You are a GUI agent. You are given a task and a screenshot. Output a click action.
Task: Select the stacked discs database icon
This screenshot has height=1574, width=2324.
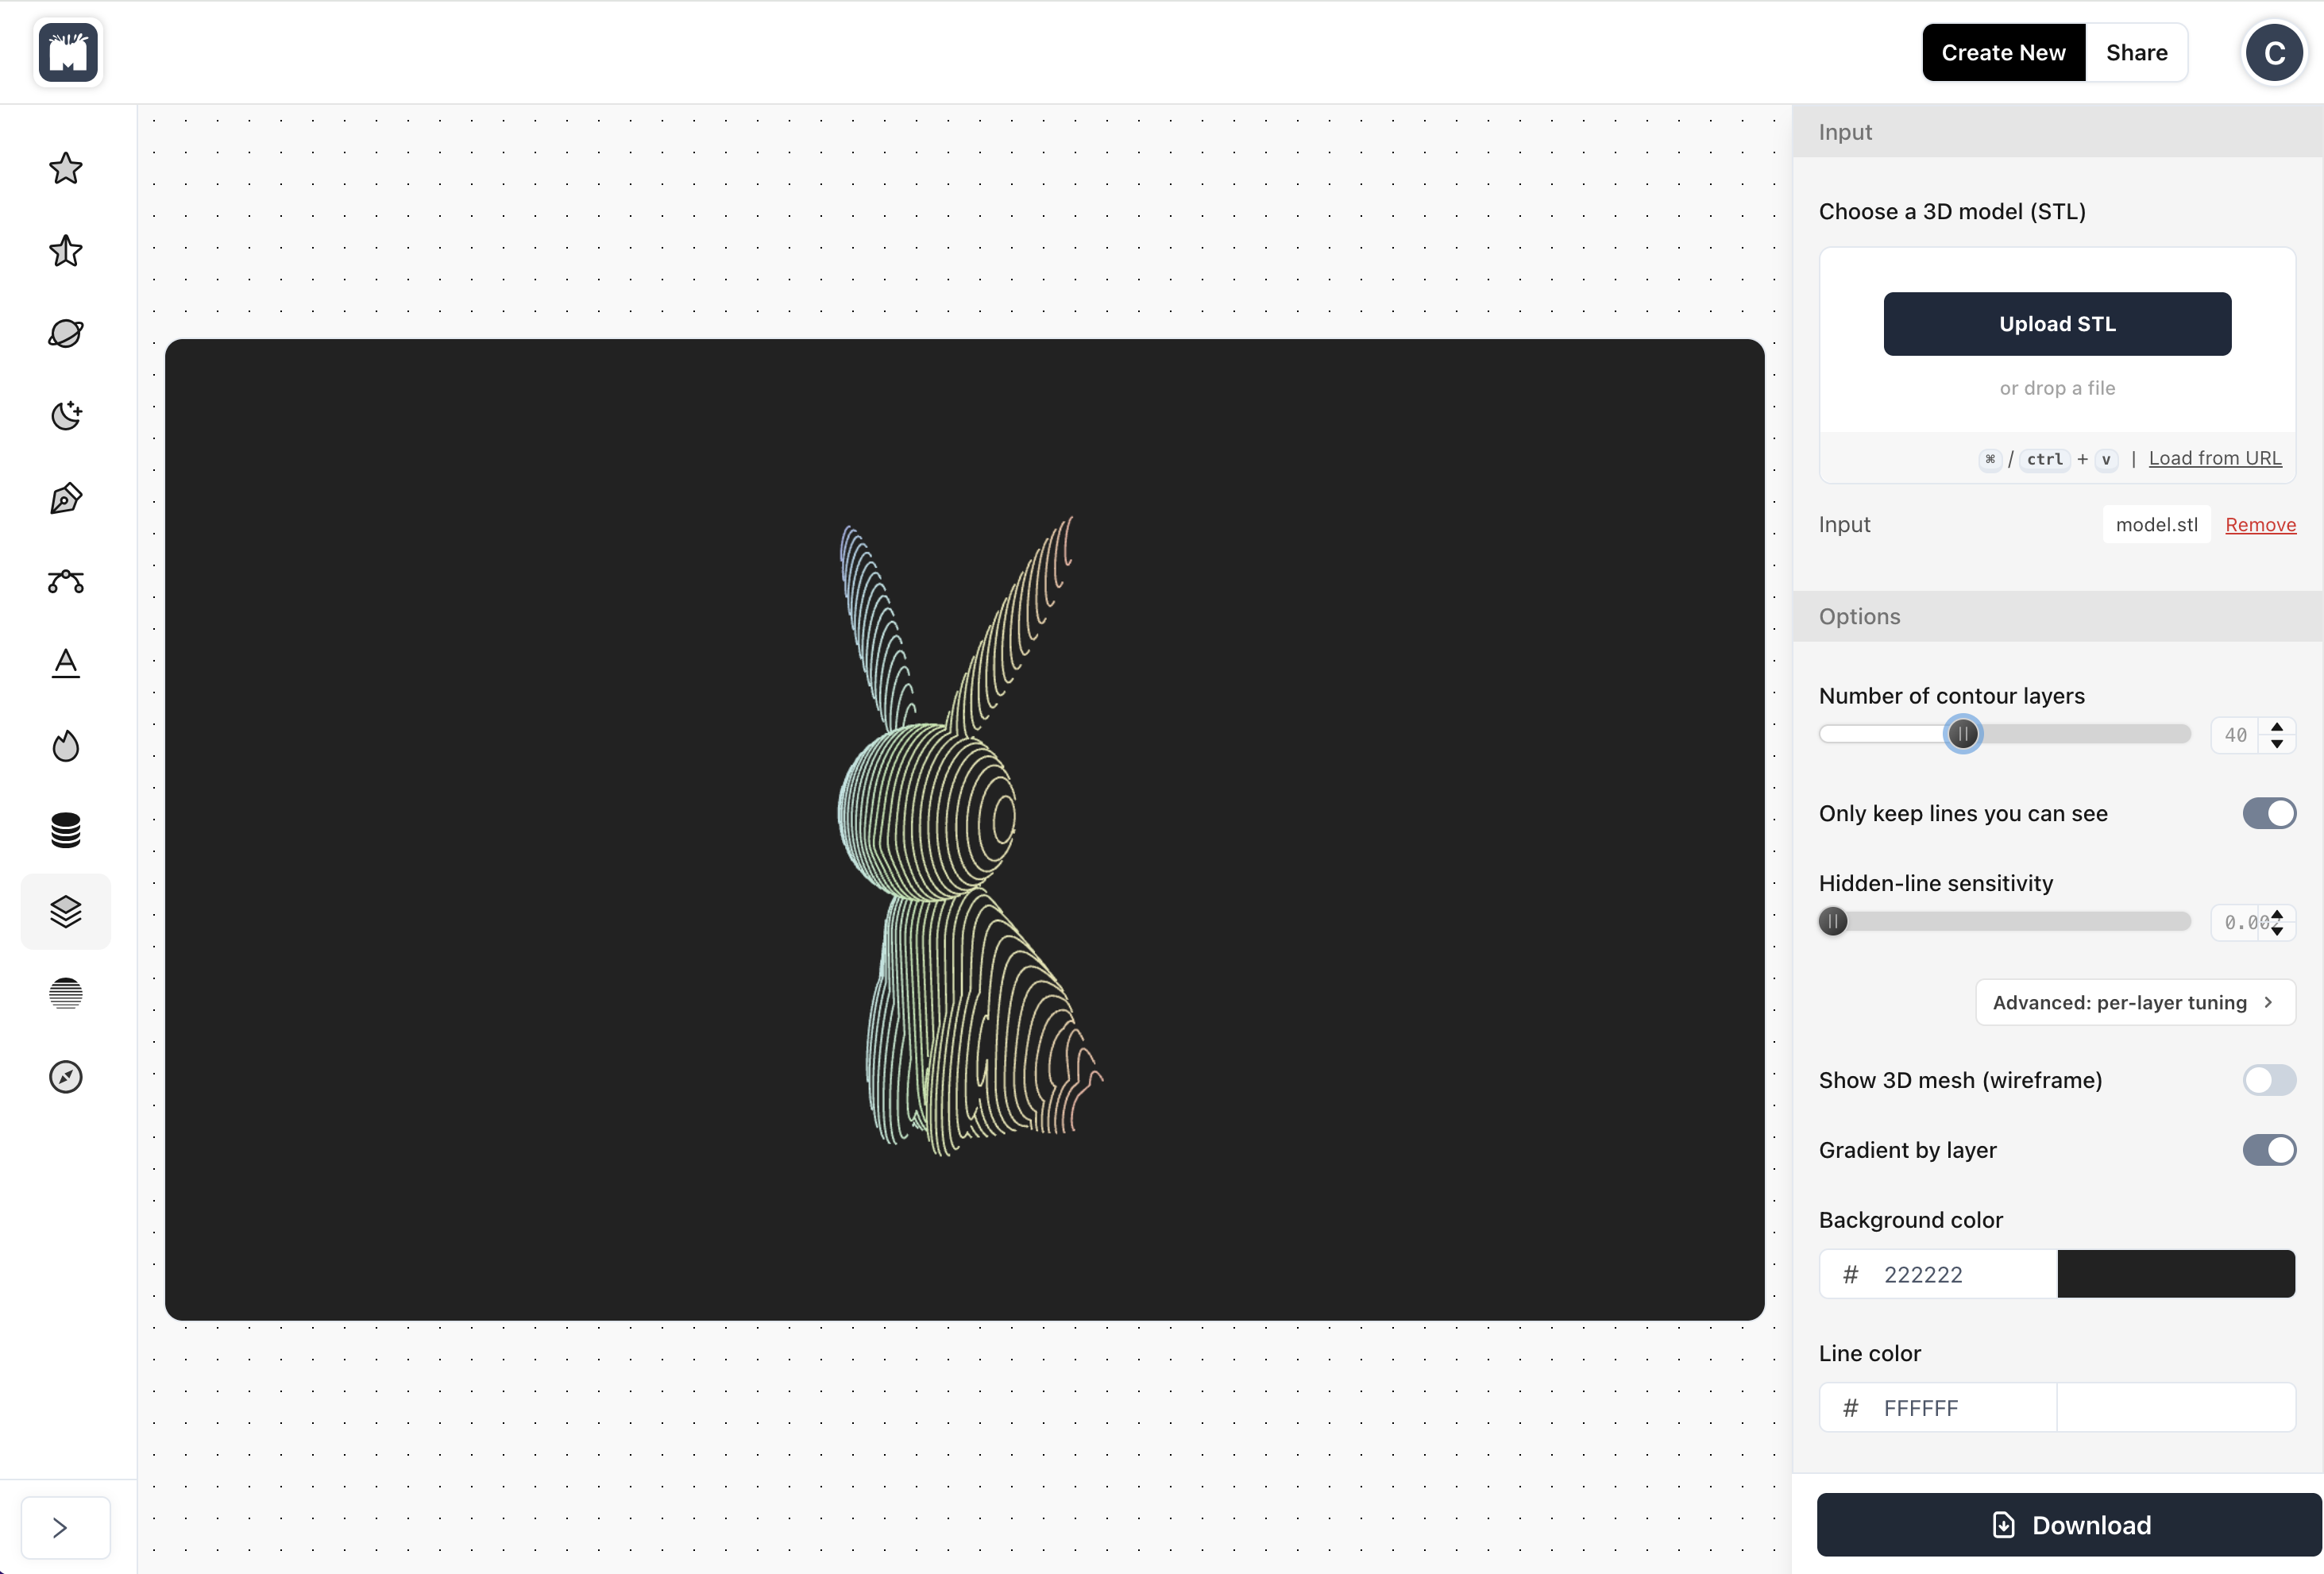click(x=66, y=829)
